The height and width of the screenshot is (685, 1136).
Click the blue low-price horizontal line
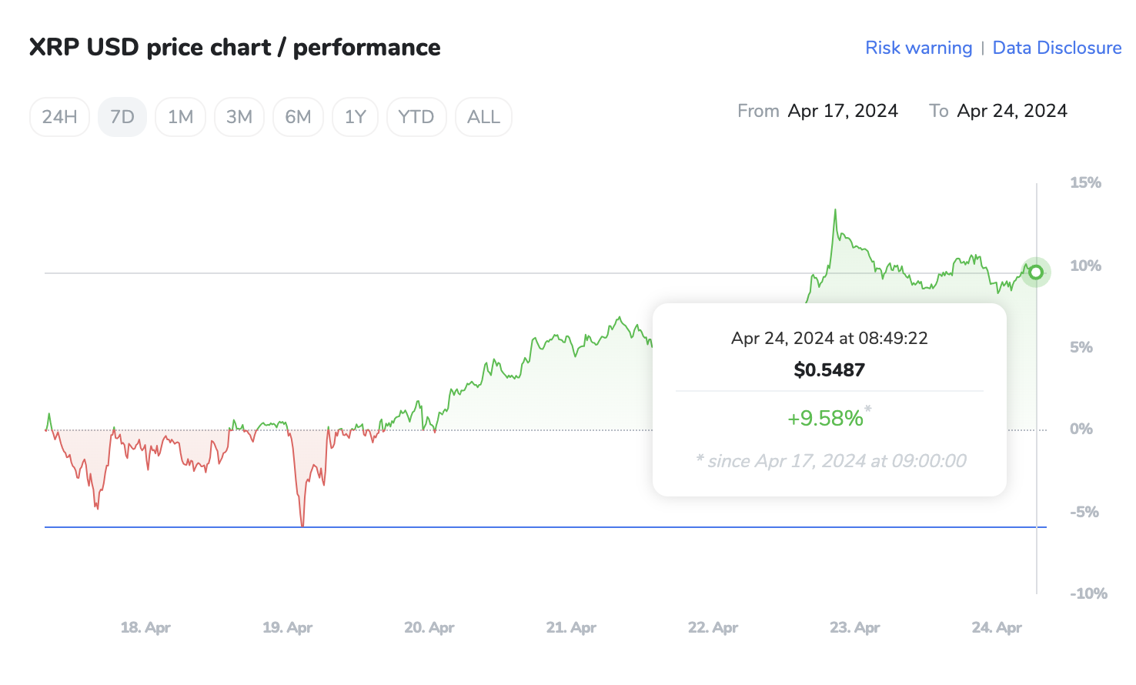[539, 527]
